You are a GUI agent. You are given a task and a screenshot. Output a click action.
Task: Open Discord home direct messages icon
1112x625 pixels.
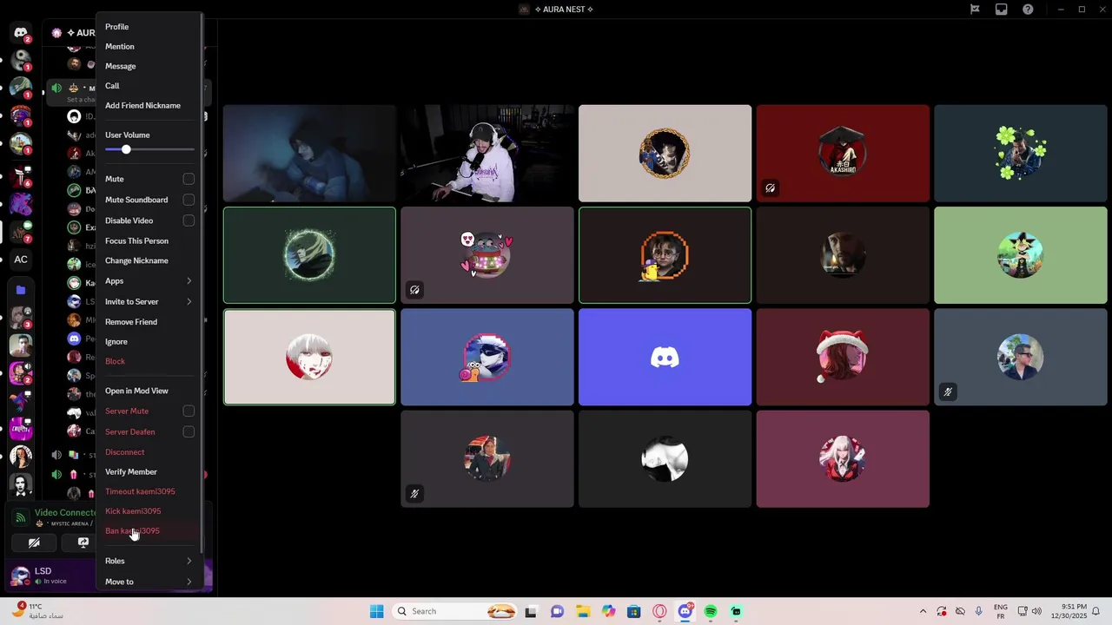tap(21, 33)
